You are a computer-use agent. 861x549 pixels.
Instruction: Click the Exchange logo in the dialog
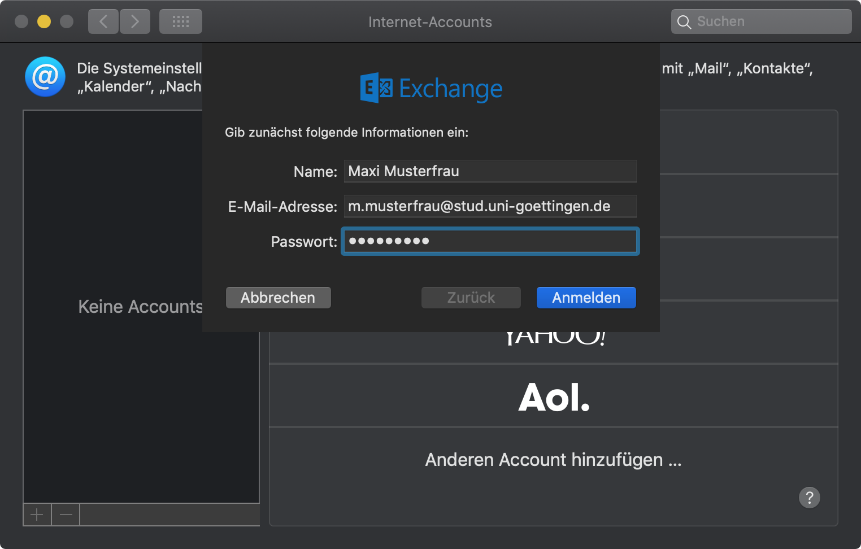pyautogui.click(x=432, y=88)
